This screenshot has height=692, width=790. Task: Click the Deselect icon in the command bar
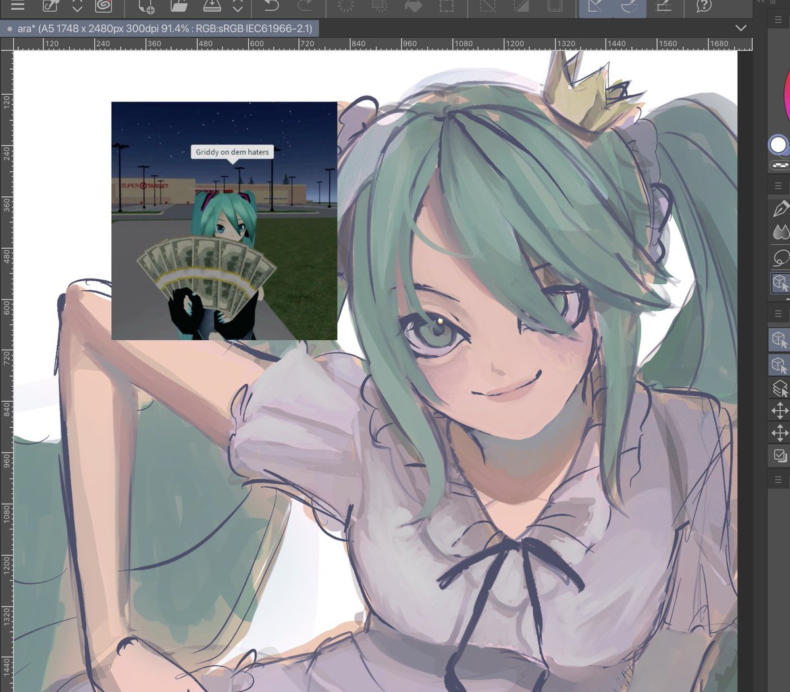(488, 6)
